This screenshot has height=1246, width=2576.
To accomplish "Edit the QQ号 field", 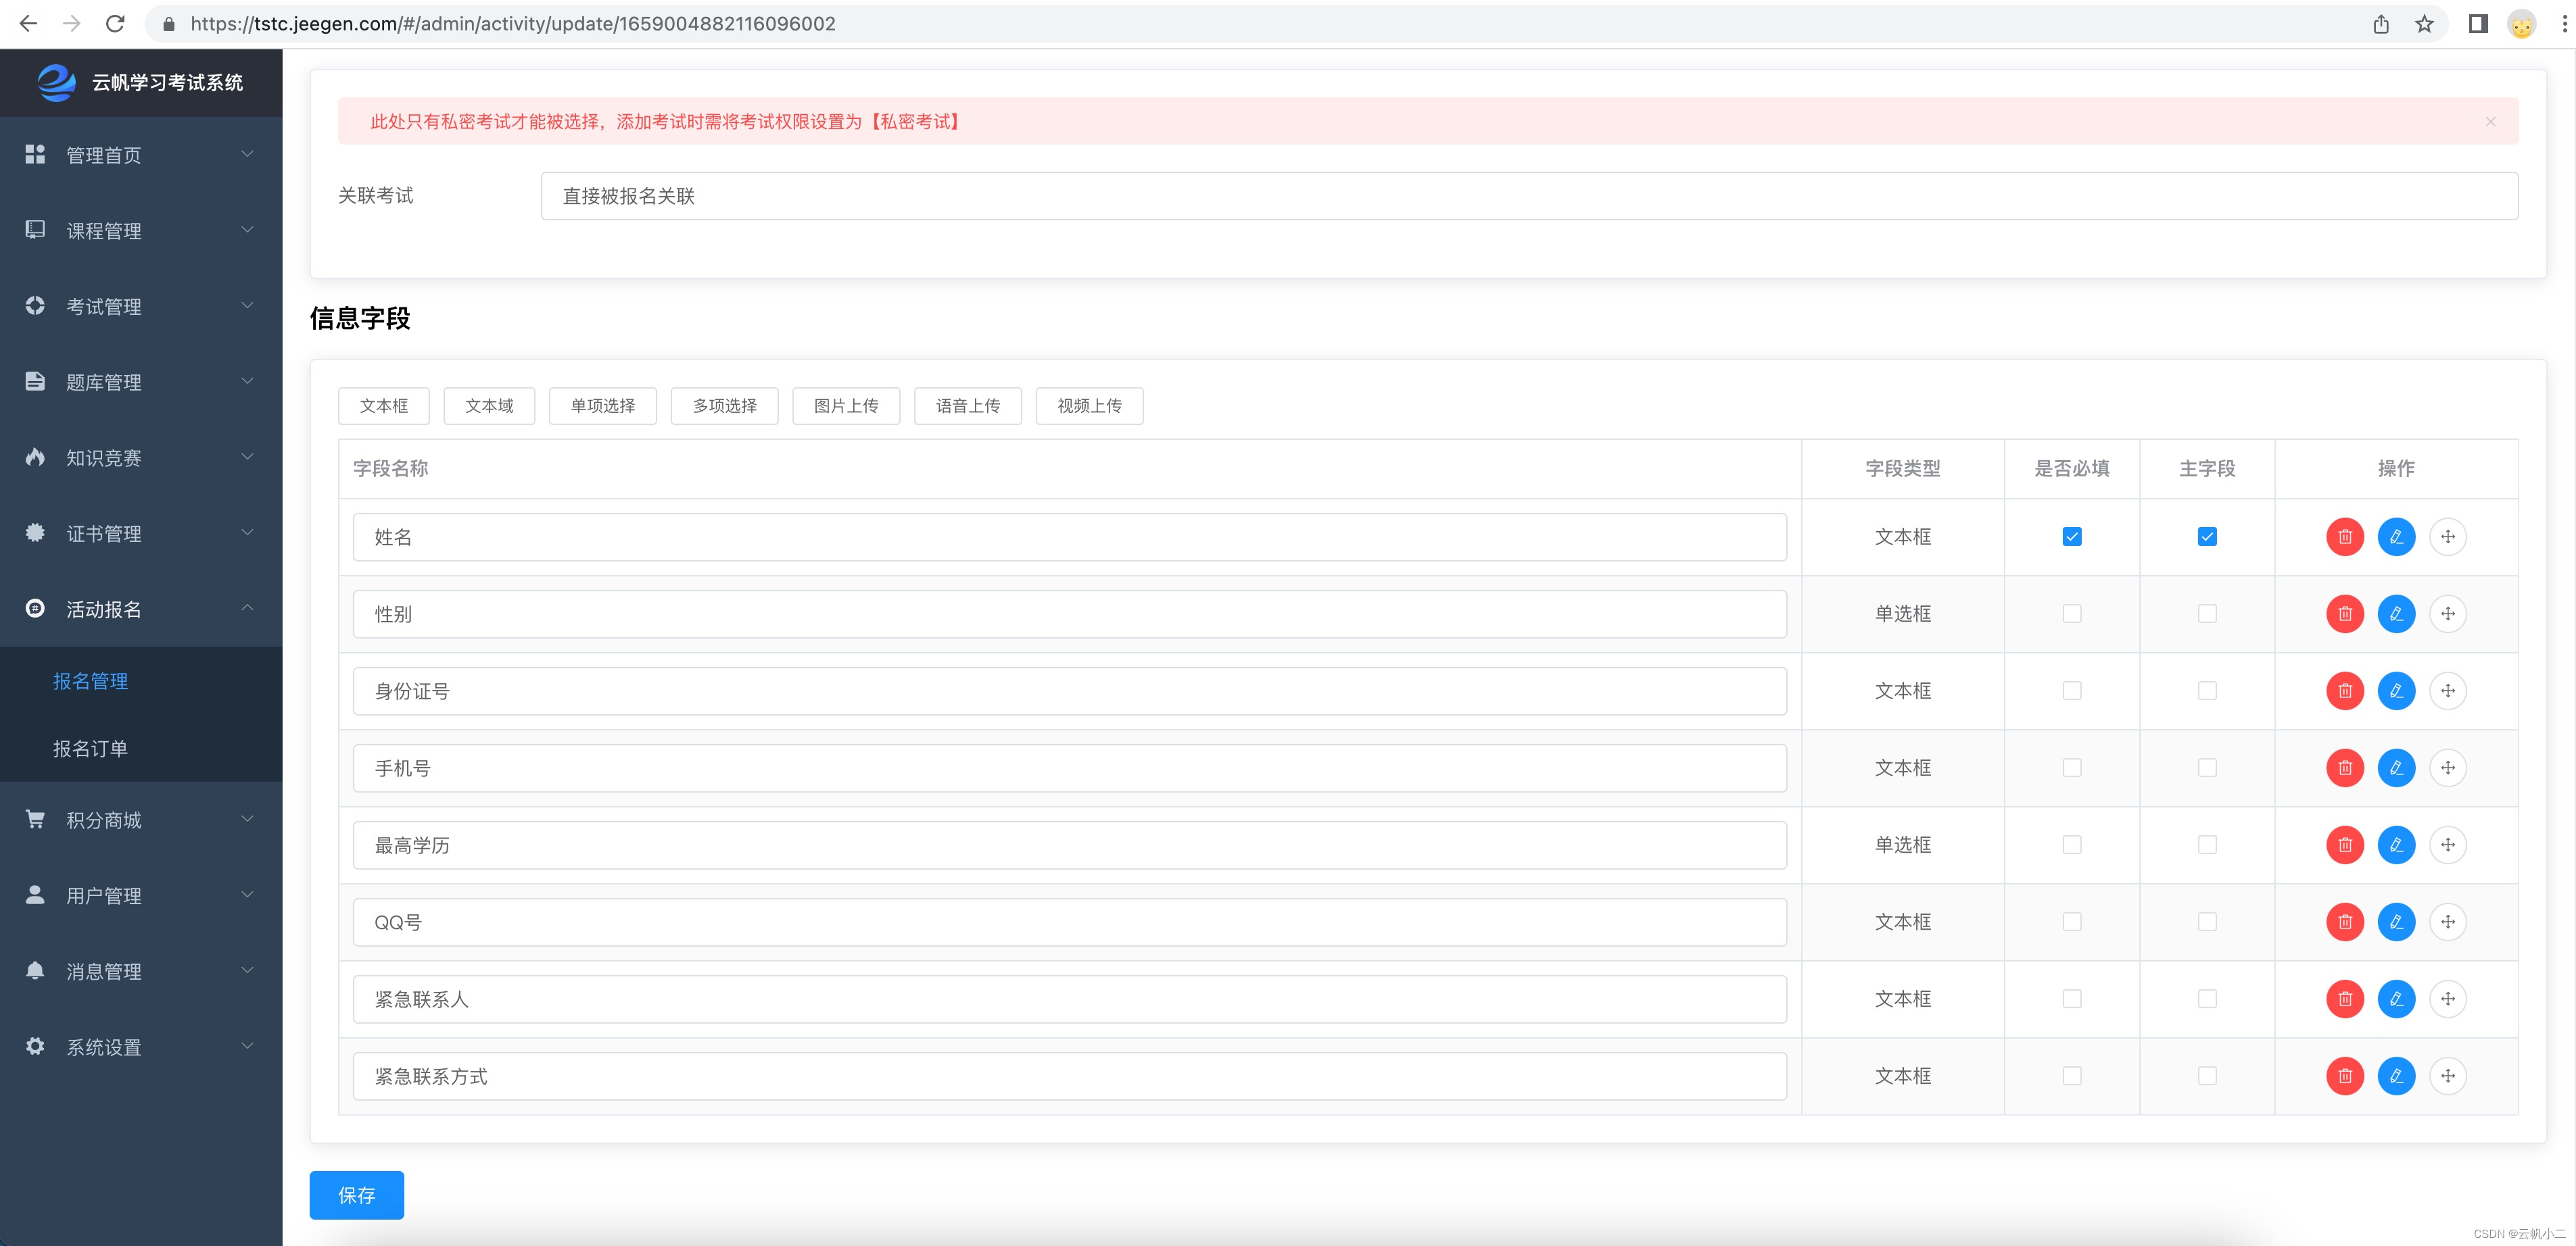I will (x=2396, y=921).
